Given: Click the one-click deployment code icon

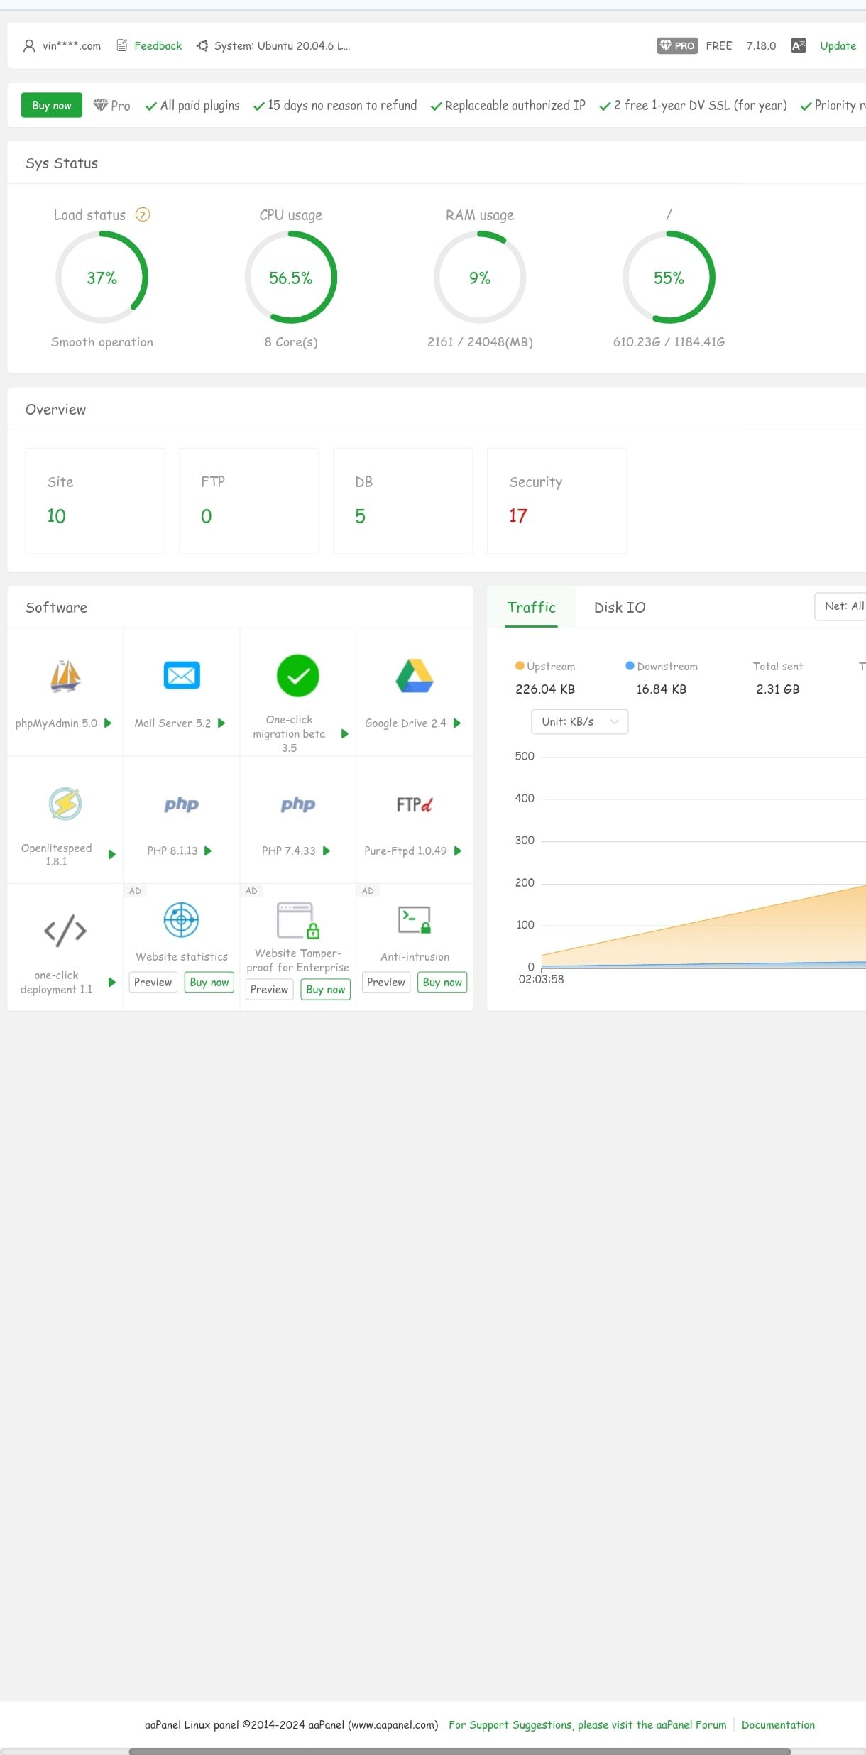Looking at the screenshot, I should 65,931.
